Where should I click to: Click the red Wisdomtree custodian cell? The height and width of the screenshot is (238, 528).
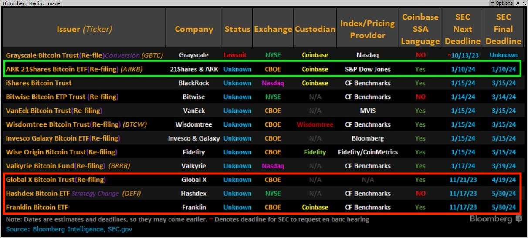[x=315, y=124]
